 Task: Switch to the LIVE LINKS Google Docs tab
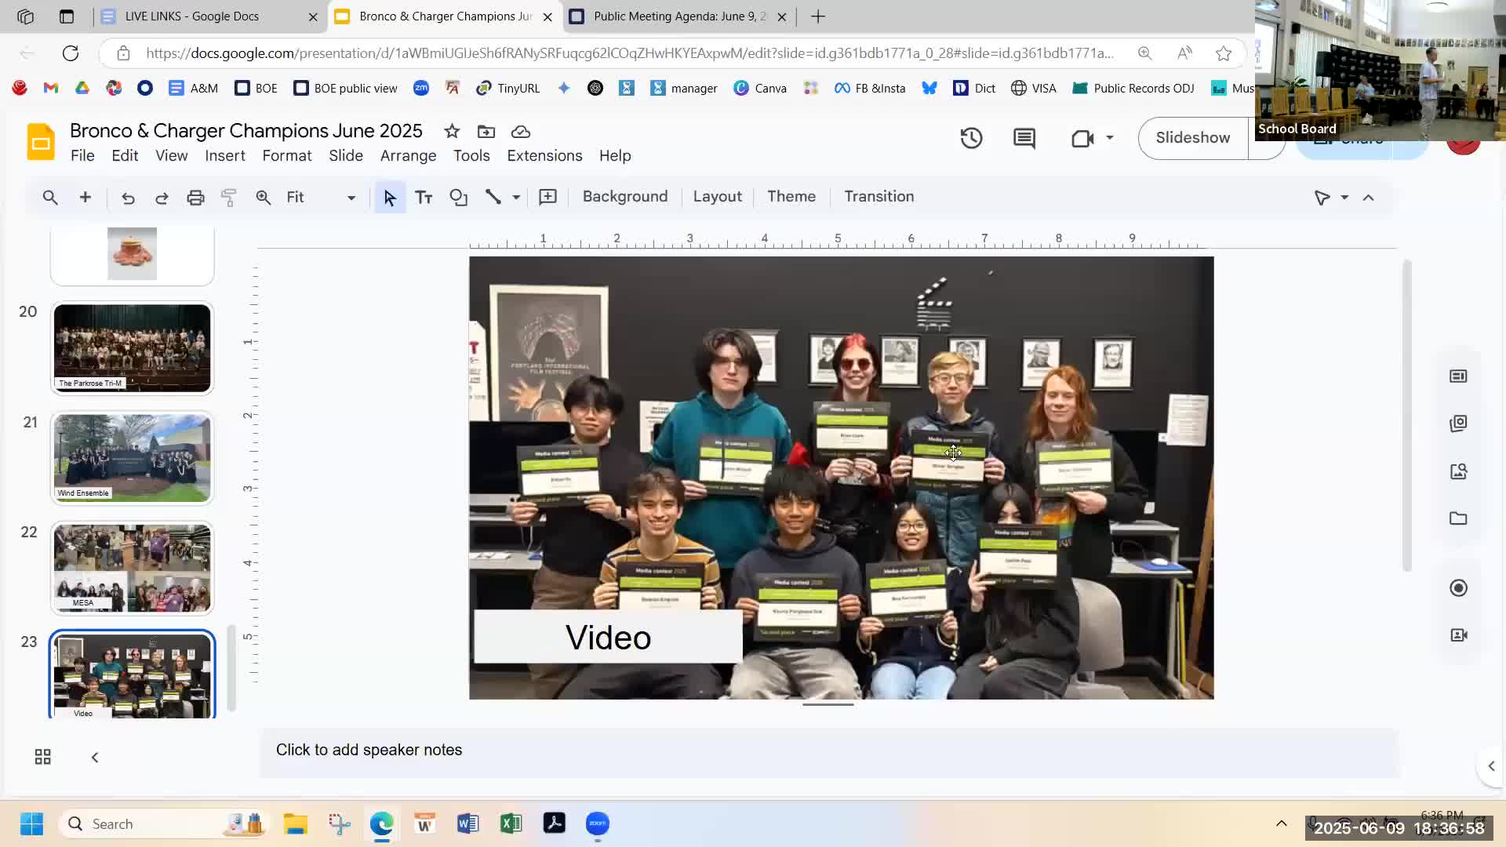point(192,16)
